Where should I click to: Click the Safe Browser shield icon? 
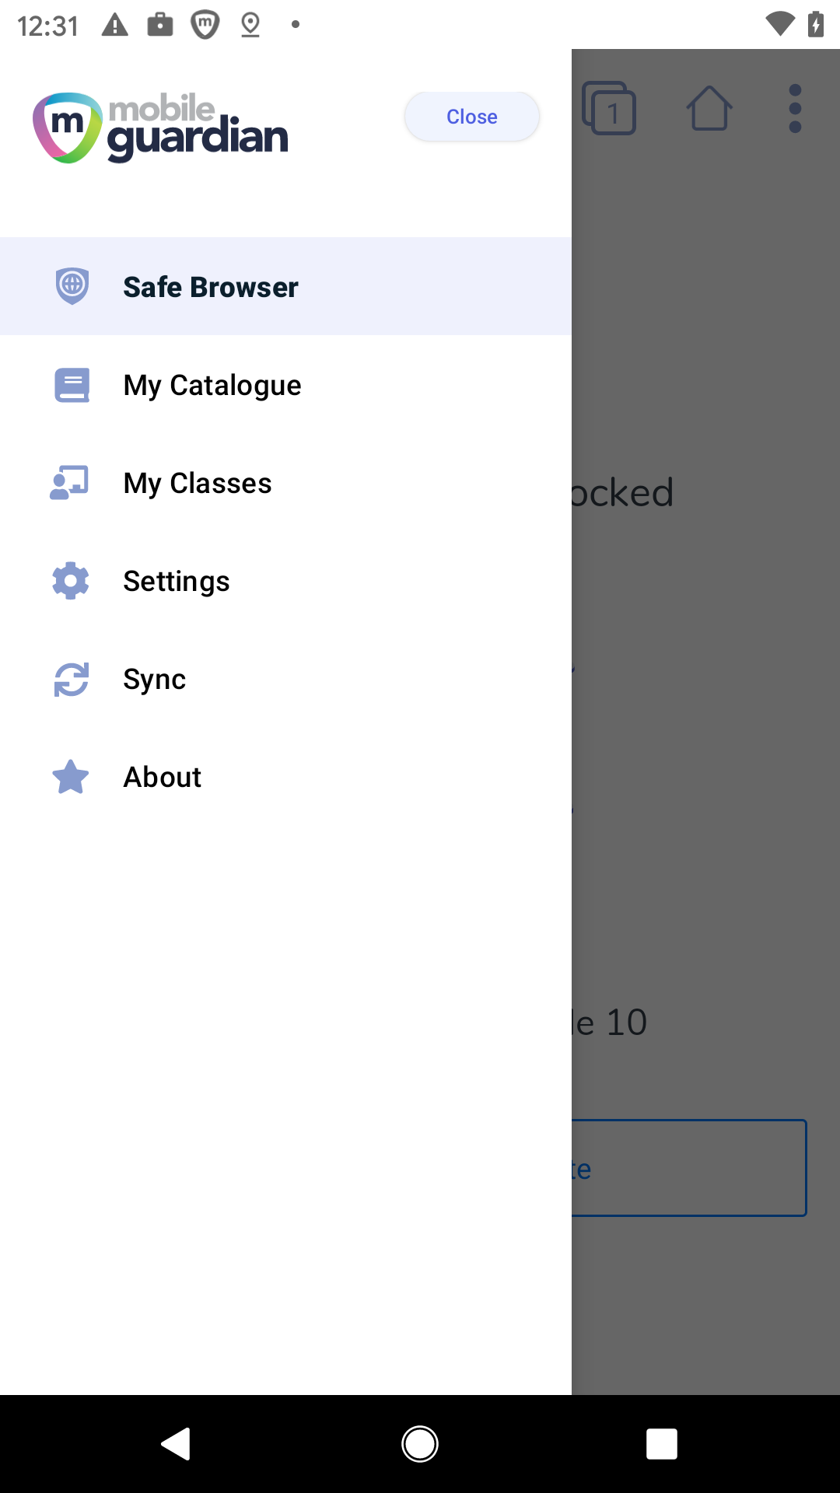pos(72,286)
